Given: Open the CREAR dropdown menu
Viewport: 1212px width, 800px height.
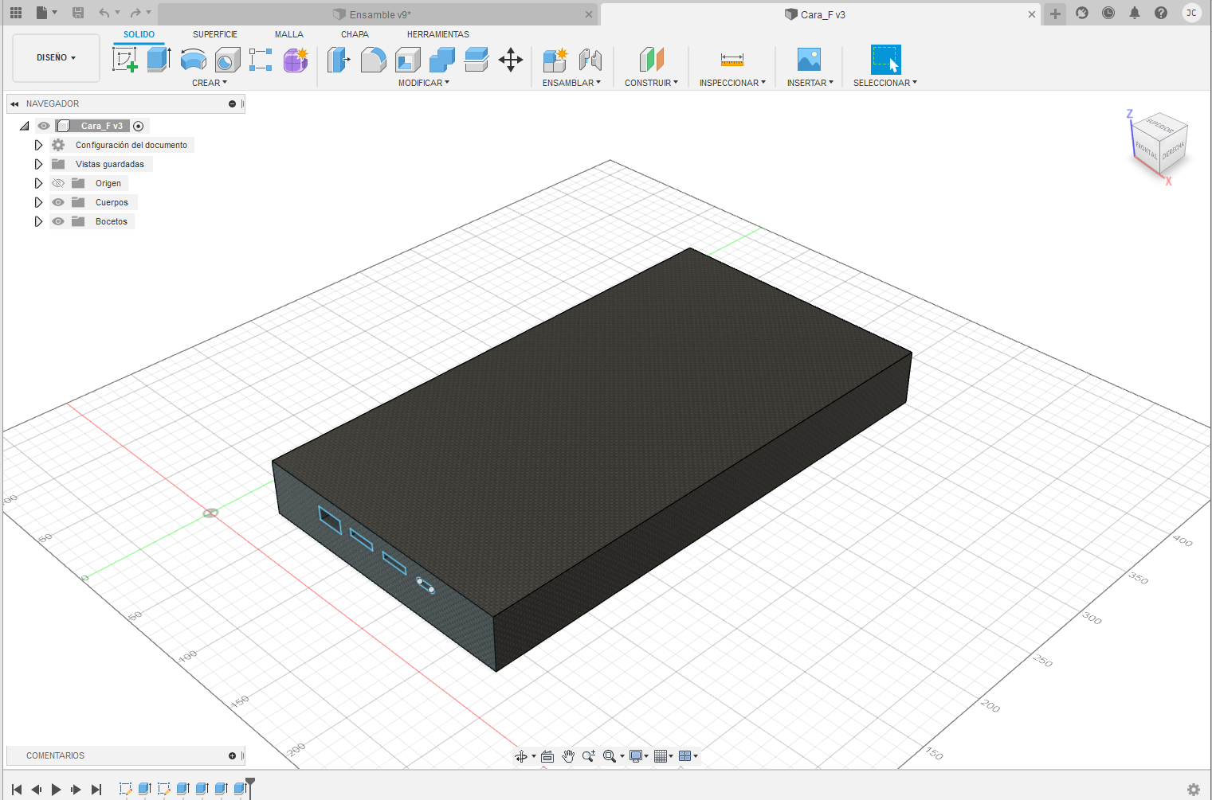Looking at the screenshot, I should (210, 83).
